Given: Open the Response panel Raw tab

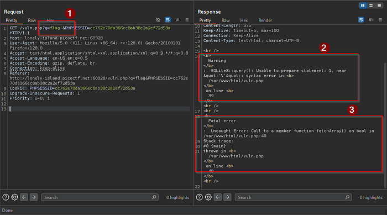Looking at the screenshot, I should tap(226, 20).
